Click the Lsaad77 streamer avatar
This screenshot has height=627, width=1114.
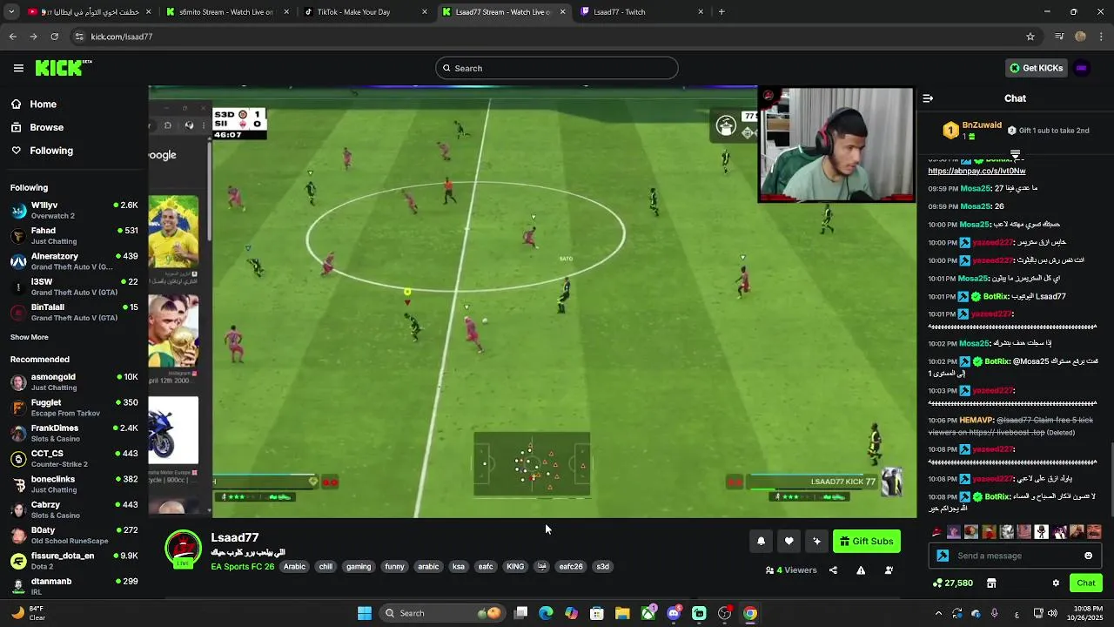(183, 549)
